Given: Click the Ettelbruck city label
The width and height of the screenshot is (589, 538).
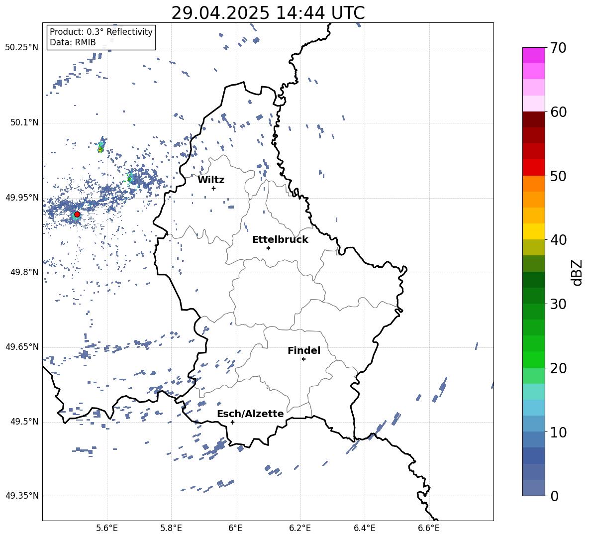Looking at the screenshot, I should pyautogui.click(x=280, y=240).
